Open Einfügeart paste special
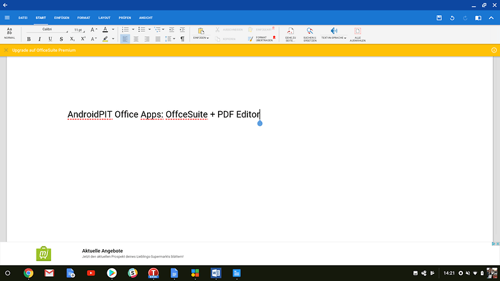Screen dimensions: 500x281 (x=262, y=29)
